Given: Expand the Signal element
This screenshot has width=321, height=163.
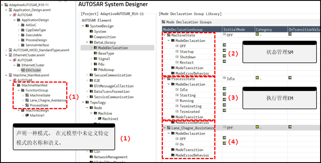Looking at the screenshot, I should coord(91,59).
